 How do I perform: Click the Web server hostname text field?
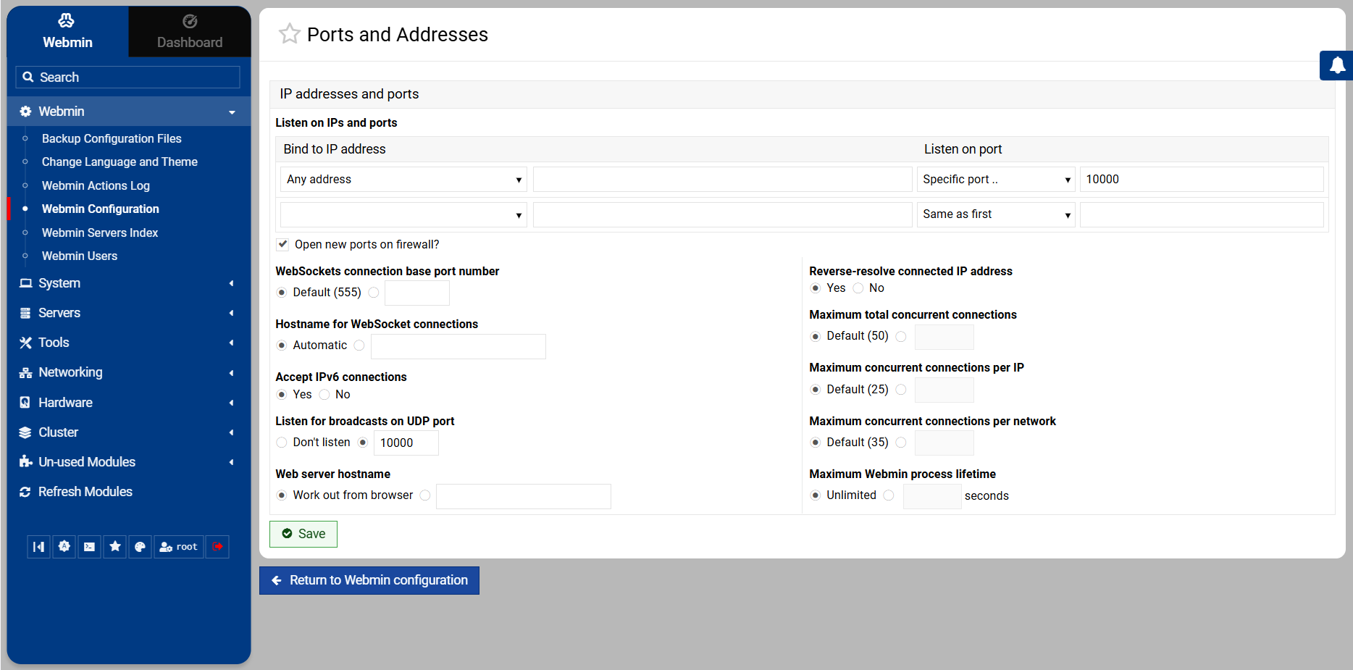pyautogui.click(x=524, y=496)
